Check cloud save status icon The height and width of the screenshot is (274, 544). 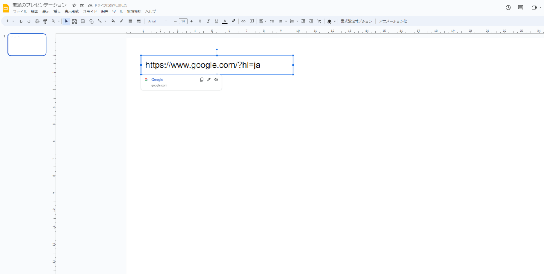point(90,5)
